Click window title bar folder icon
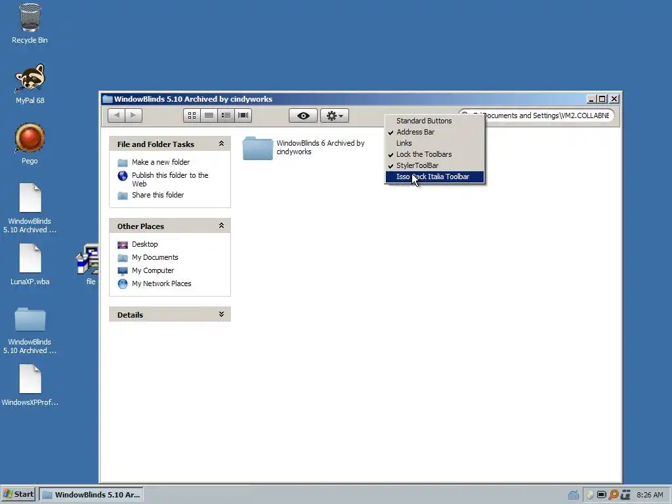Screen dimensions: 672x504 click(108, 99)
